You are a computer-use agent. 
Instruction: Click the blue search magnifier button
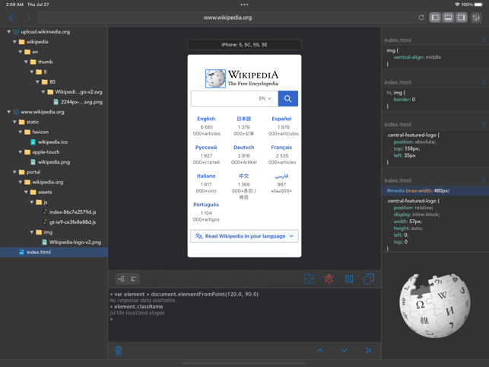point(288,98)
